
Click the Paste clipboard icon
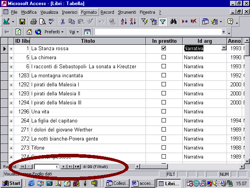81,22
